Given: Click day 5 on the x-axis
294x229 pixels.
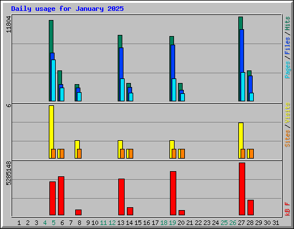Looking at the screenshot, I should pyautogui.click(x=53, y=223).
